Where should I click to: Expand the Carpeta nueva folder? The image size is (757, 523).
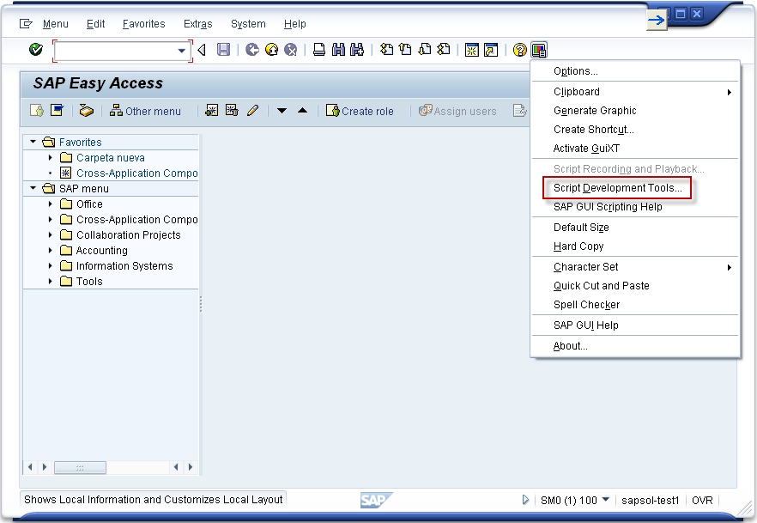click(50, 157)
